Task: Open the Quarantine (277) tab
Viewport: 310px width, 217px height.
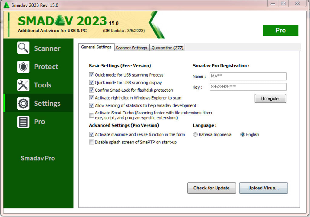Action: tap(167, 48)
